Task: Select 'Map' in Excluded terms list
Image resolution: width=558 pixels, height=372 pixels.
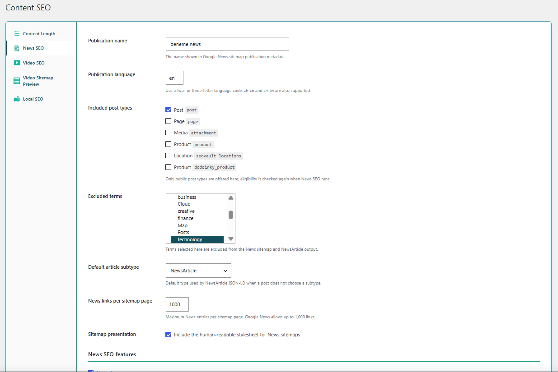Action: (197, 225)
